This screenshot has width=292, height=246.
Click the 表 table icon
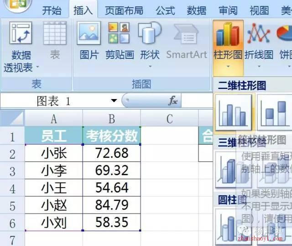(x=55, y=33)
